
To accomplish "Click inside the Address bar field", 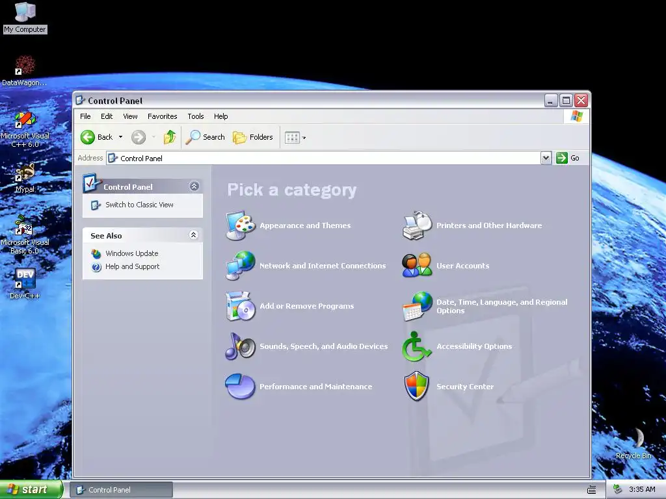I will click(323, 159).
